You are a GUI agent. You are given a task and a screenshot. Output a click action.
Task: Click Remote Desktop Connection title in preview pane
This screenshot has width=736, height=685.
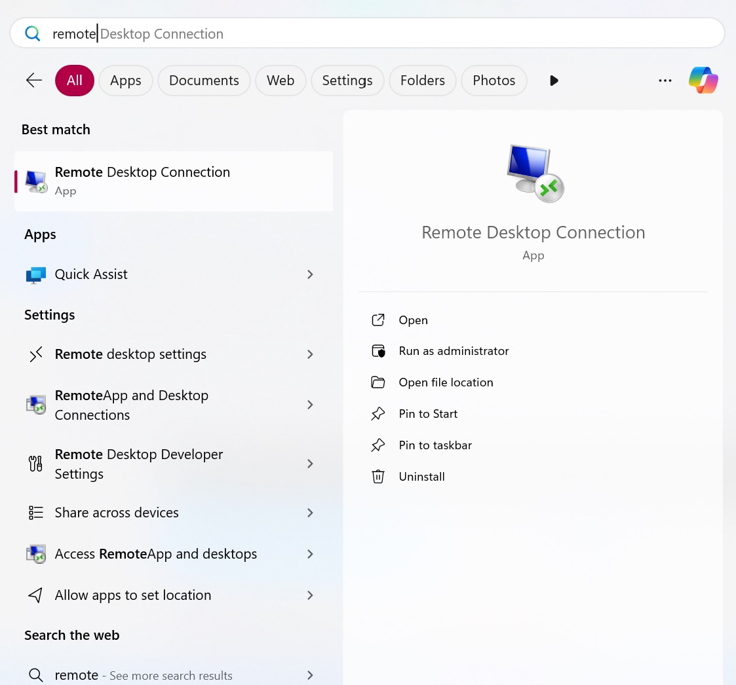[x=533, y=232]
